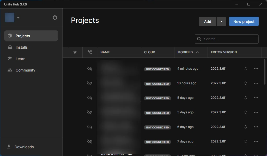
Task: Click link icon for project modified 4 minutes ago
Action: click(90, 69)
